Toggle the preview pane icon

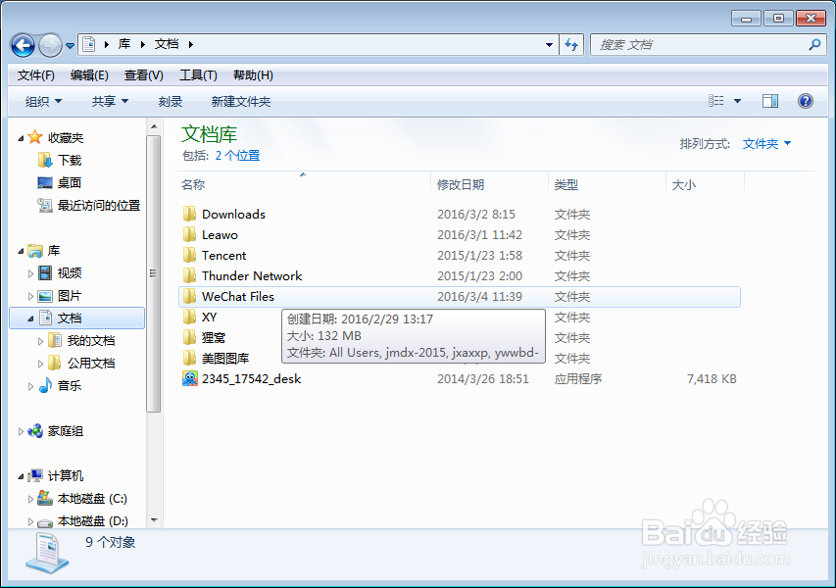[x=770, y=101]
